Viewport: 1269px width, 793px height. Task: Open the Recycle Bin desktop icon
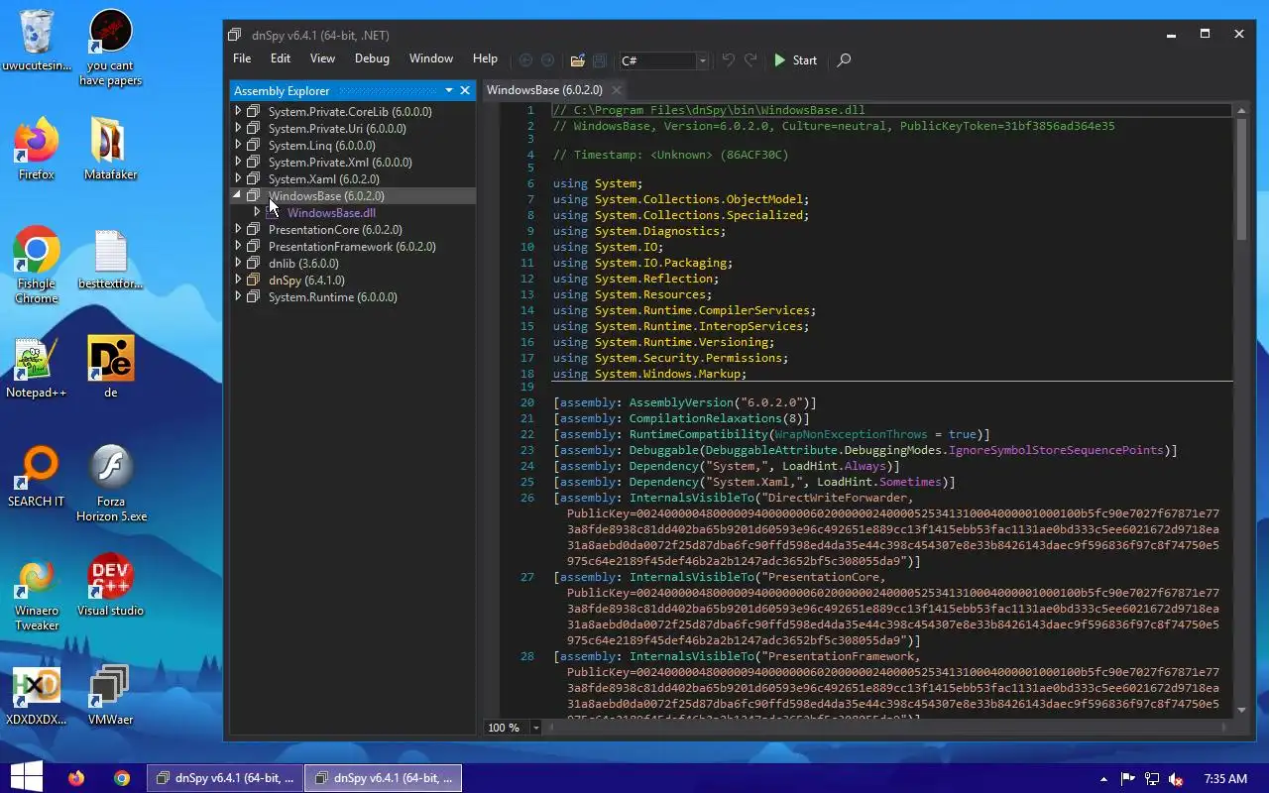pos(37,42)
